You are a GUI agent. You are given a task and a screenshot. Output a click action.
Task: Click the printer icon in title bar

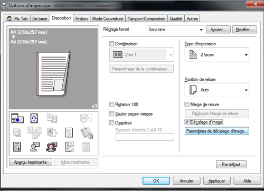point(4,6)
